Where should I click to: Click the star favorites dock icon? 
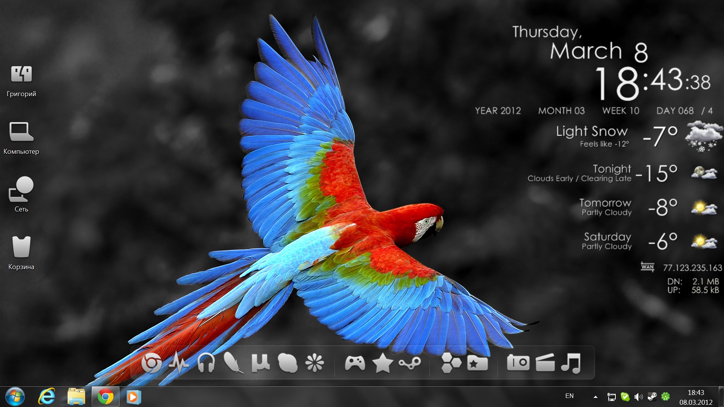click(x=382, y=363)
